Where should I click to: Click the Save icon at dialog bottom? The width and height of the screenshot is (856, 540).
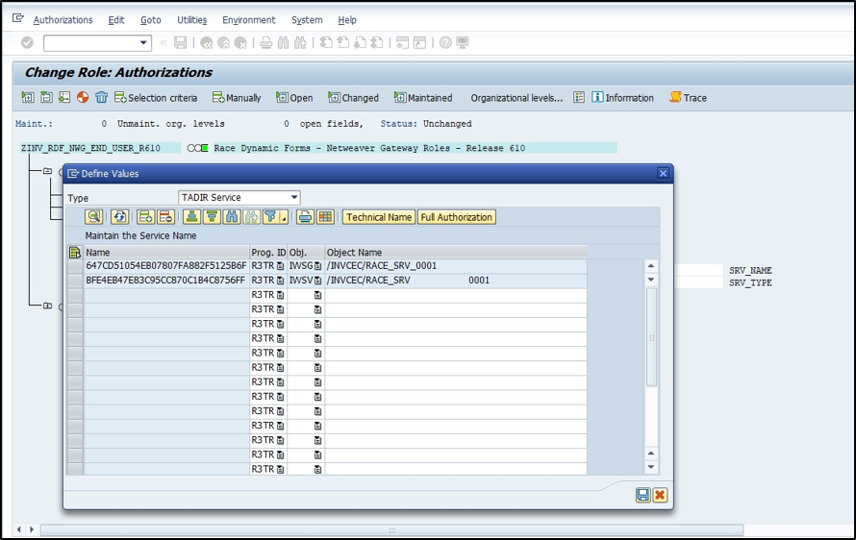tap(642, 495)
